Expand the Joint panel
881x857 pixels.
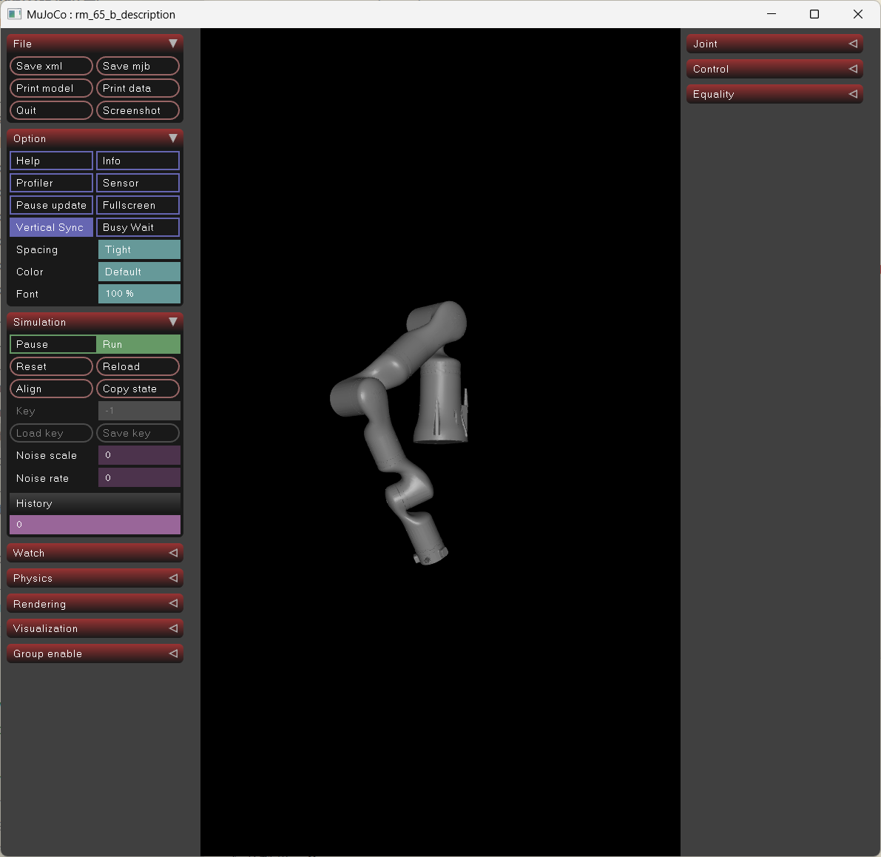click(774, 43)
